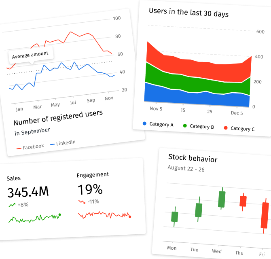Click the Mon axis label
The width and height of the screenshot is (271, 259).
[x=172, y=248]
